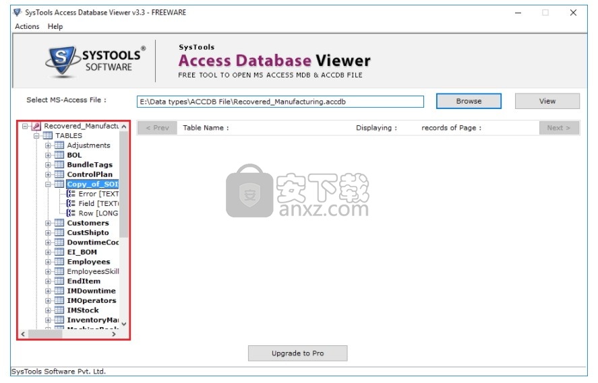Click the Employees table icon
598x383 pixels.
coord(59,262)
